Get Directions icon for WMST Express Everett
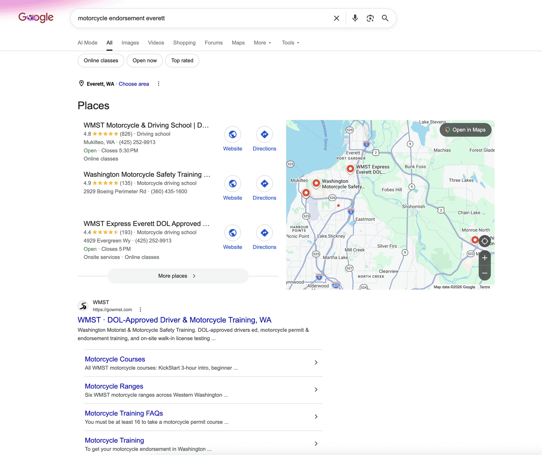This screenshot has width=542, height=455. point(265,233)
